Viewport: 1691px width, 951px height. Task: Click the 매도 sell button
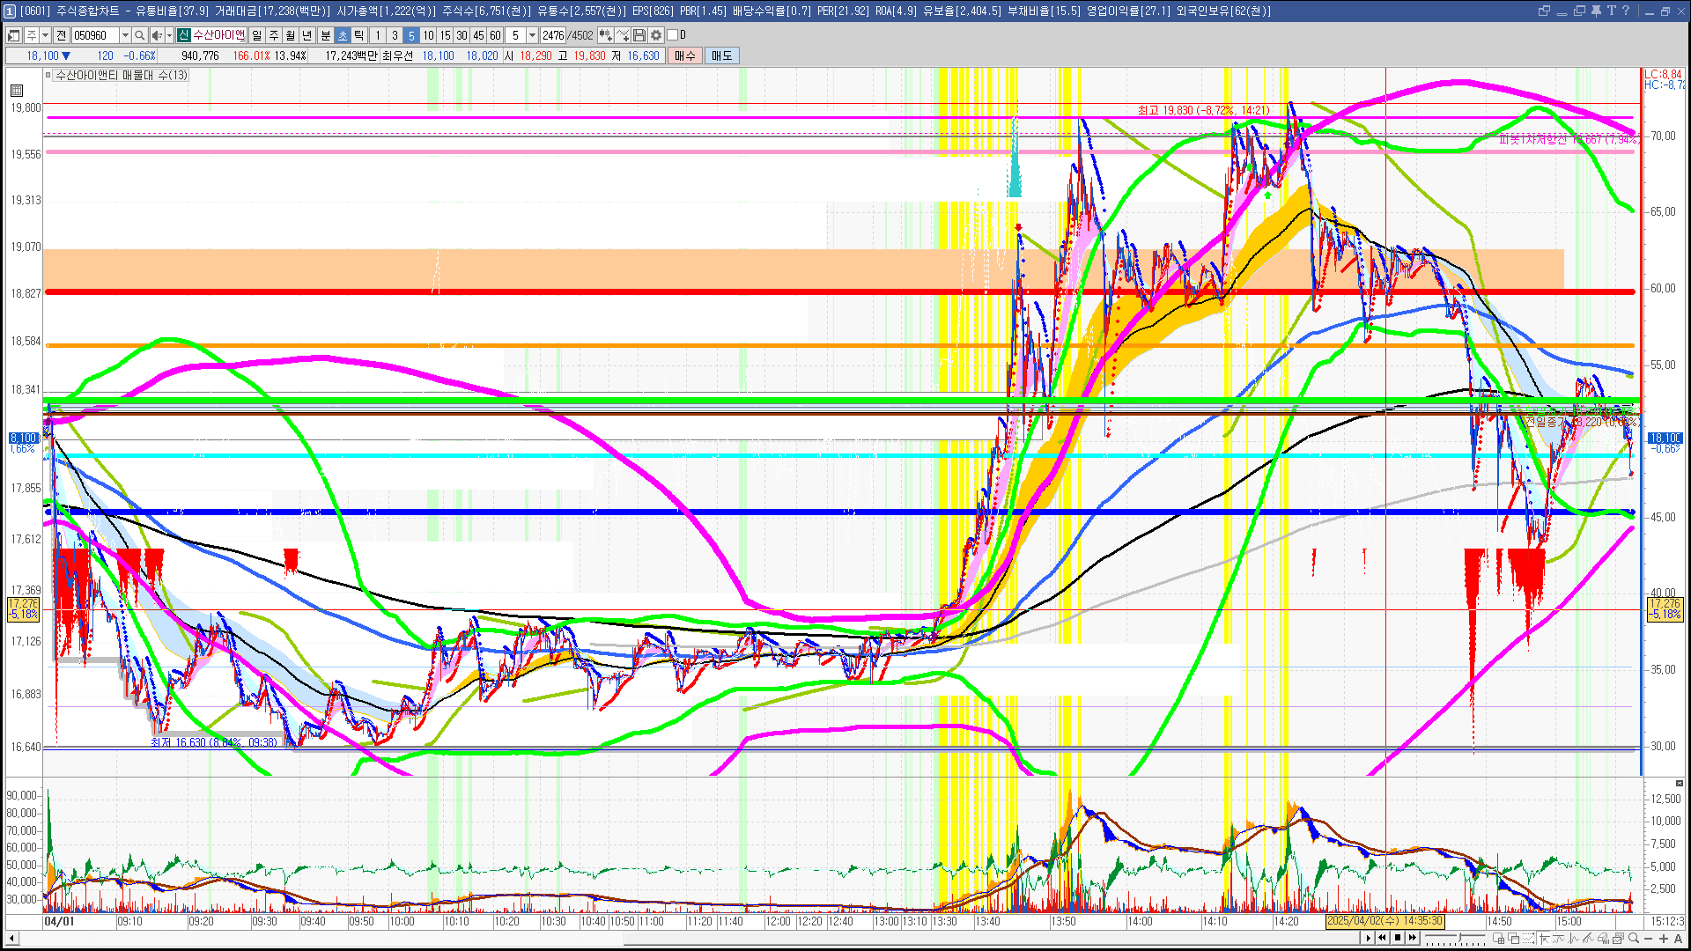point(721,55)
